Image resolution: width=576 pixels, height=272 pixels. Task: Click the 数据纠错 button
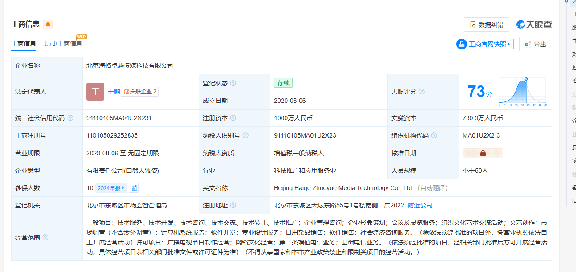pos(486,25)
